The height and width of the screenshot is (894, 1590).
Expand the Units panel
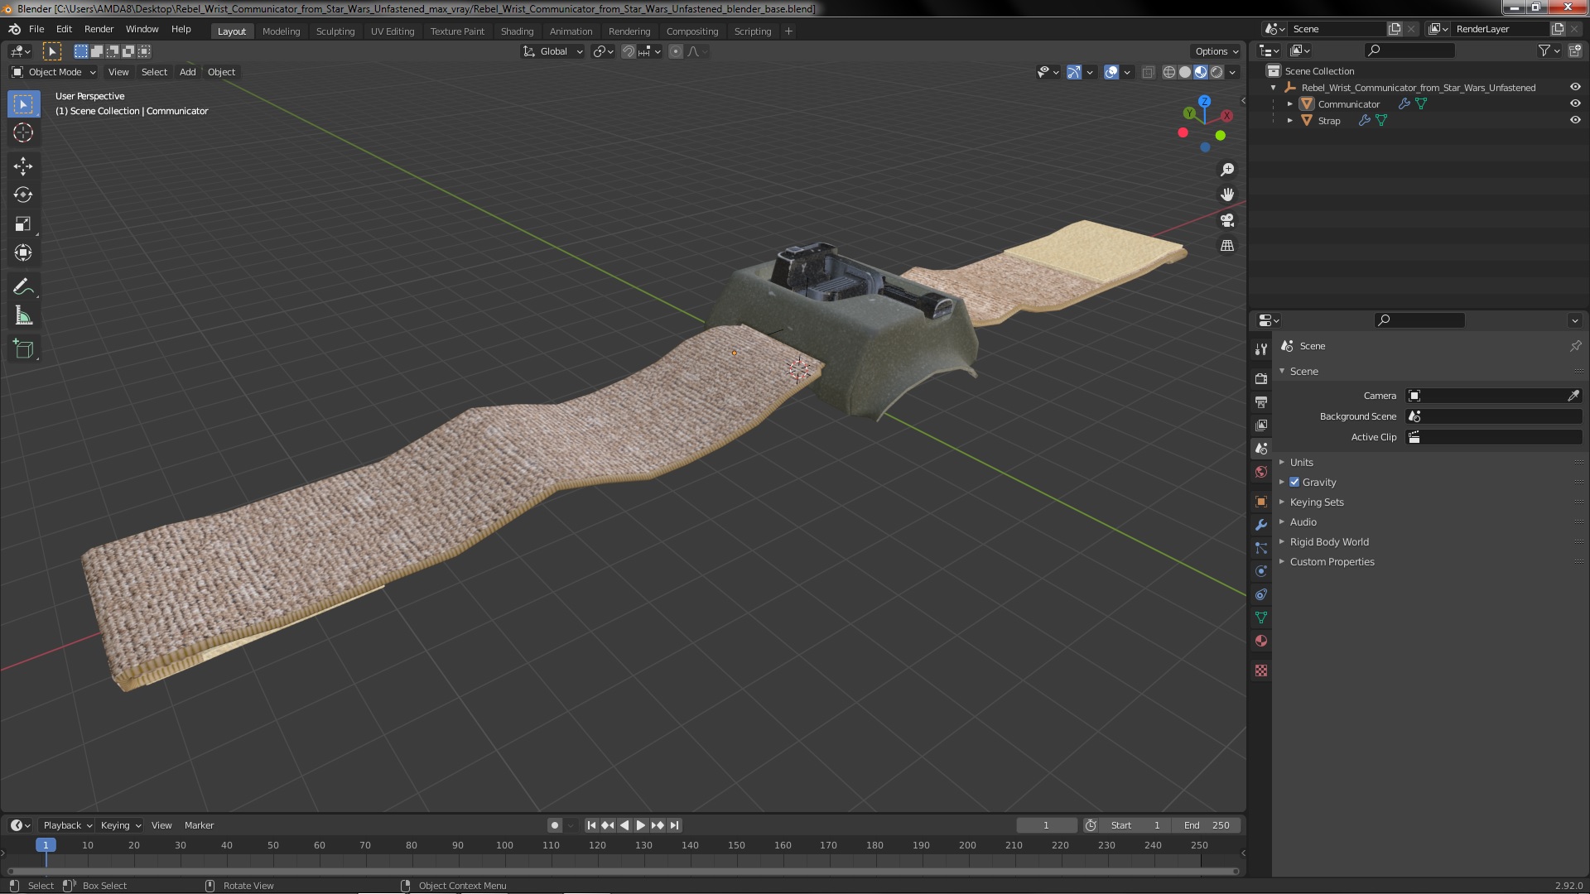(1301, 462)
